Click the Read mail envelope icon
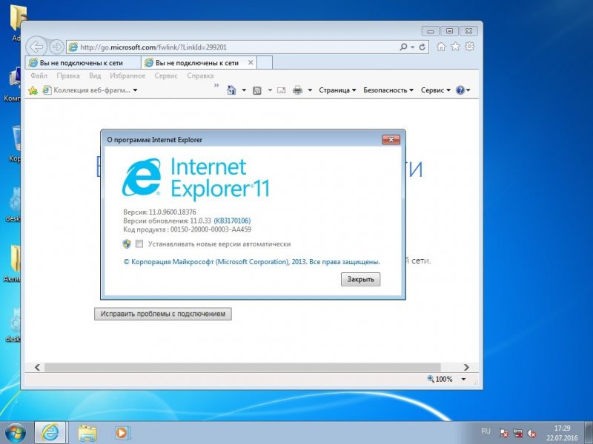 coord(282,90)
